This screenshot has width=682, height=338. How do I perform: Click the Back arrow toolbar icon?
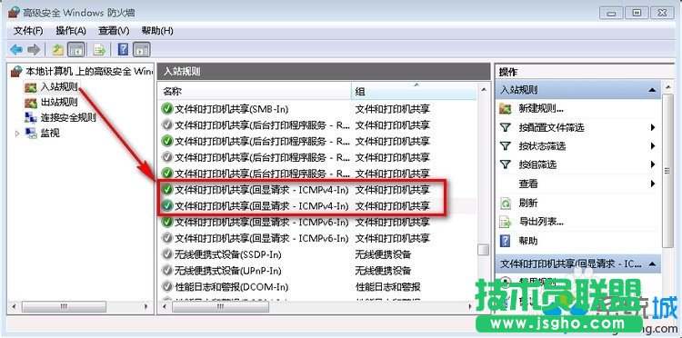tap(16, 50)
